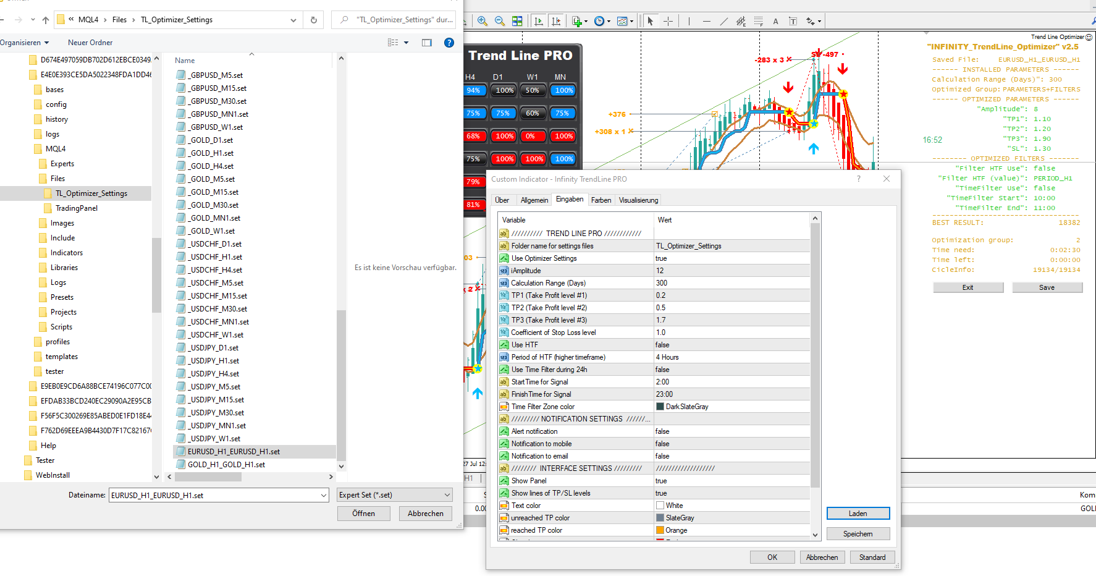
Task: Click the search magnifier in the file dialog
Action: point(344,20)
